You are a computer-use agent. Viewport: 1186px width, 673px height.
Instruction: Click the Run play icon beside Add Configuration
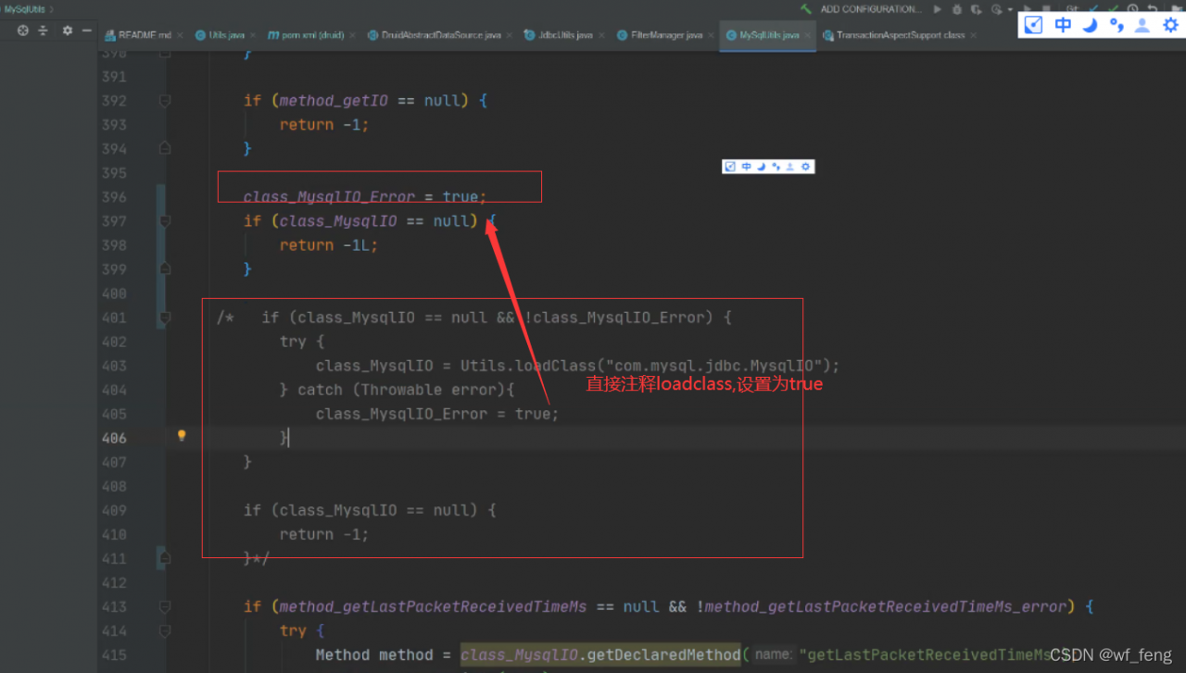[x=938, y=9]
